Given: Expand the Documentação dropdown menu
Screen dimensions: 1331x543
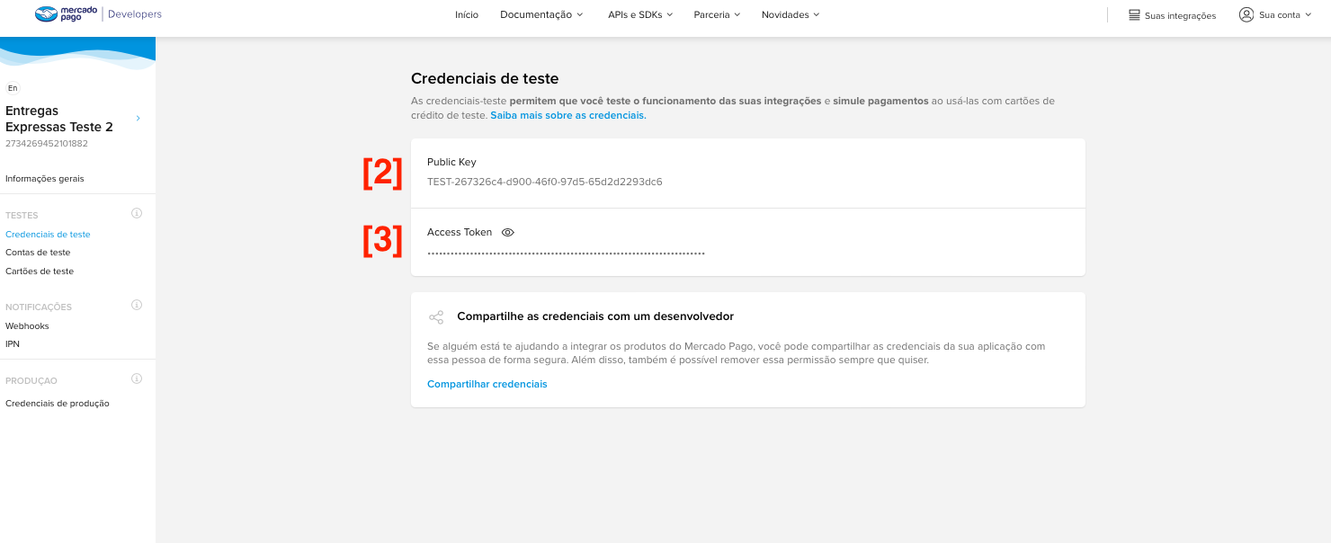Looking at the screenshot, I should [541, 15].
